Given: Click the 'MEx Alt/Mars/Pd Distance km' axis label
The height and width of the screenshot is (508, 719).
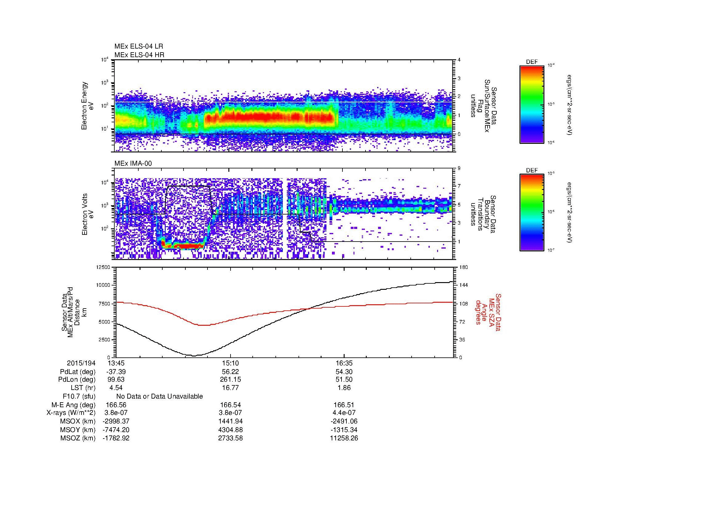Looking at the screenshot, I should [x=73, y=311].
